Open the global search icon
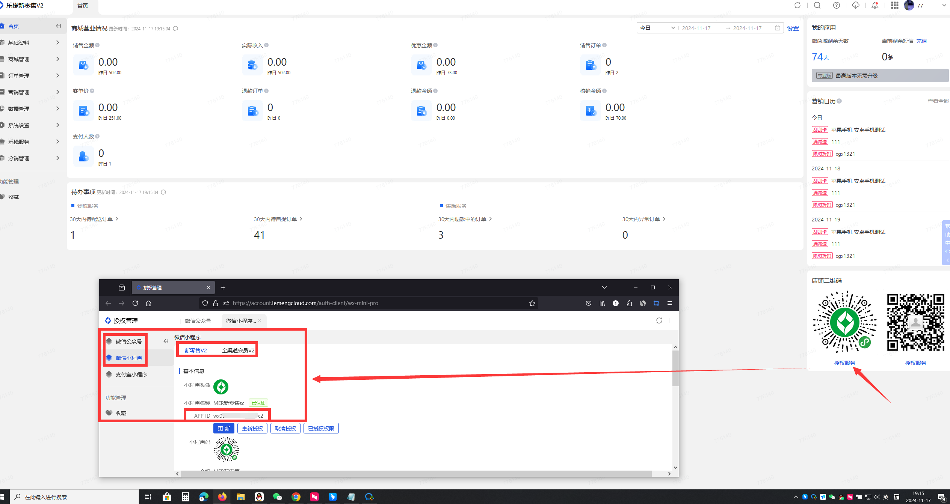950x504 pixels. [x=817, y=5]
